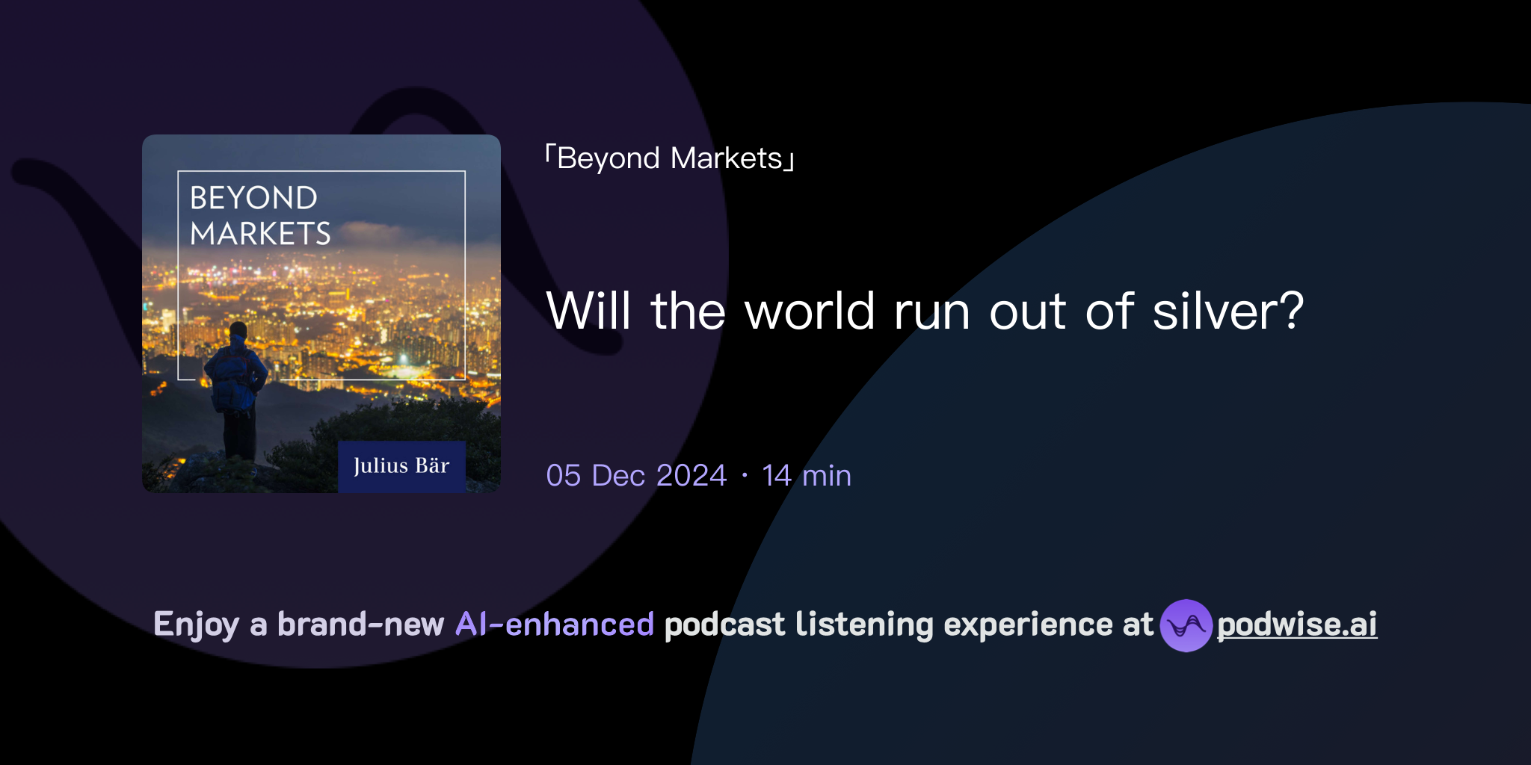Click the AI-enhanced highlighted text

coord(554,623)
